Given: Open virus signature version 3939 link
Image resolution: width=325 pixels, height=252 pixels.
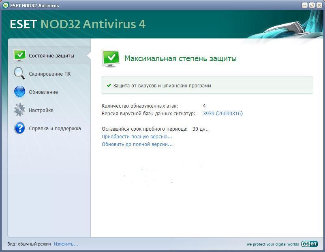Looking at the screenshot, I should (223, 113).
